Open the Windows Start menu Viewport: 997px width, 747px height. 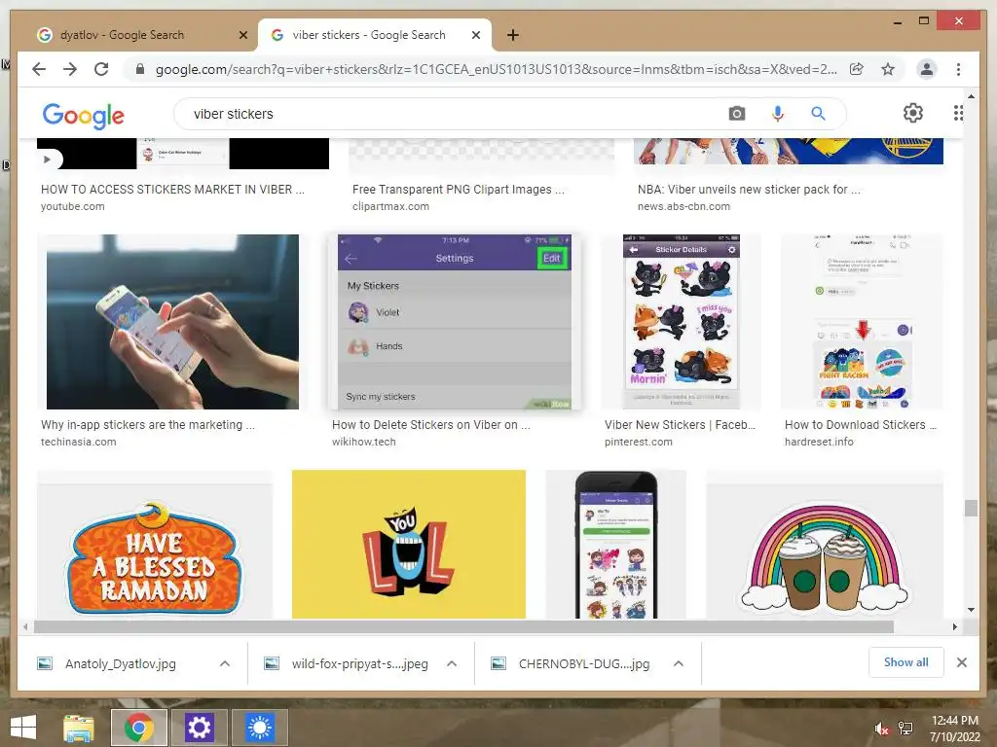coord(23,727)
